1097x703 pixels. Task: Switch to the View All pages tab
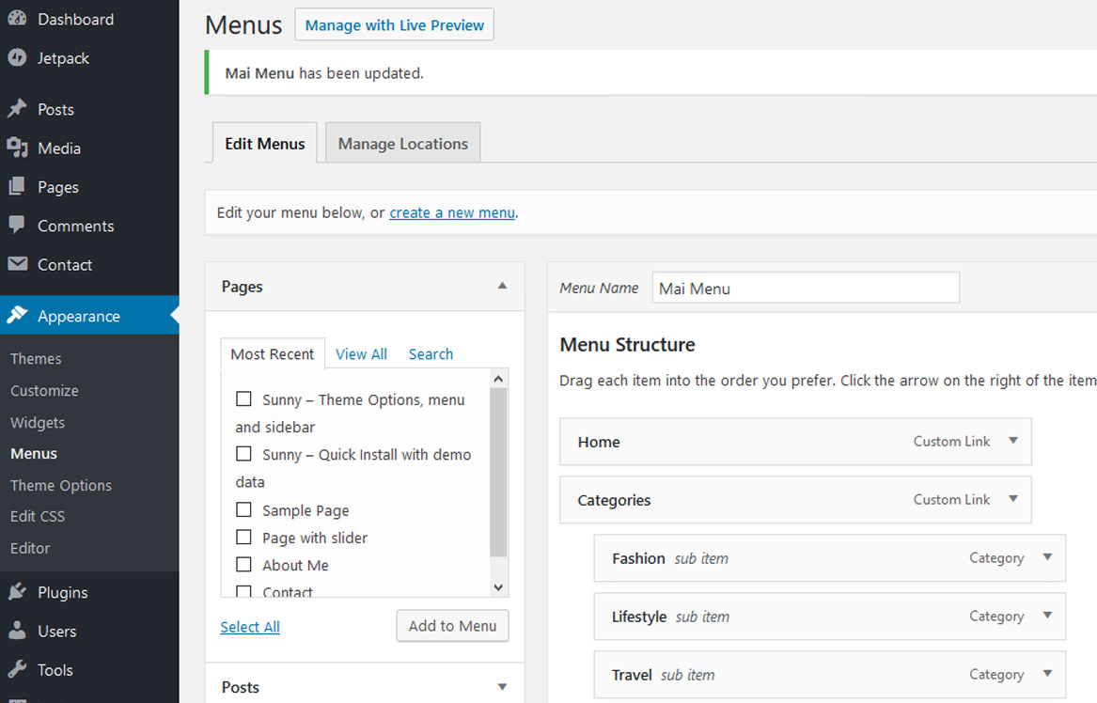tap(361, 354)
